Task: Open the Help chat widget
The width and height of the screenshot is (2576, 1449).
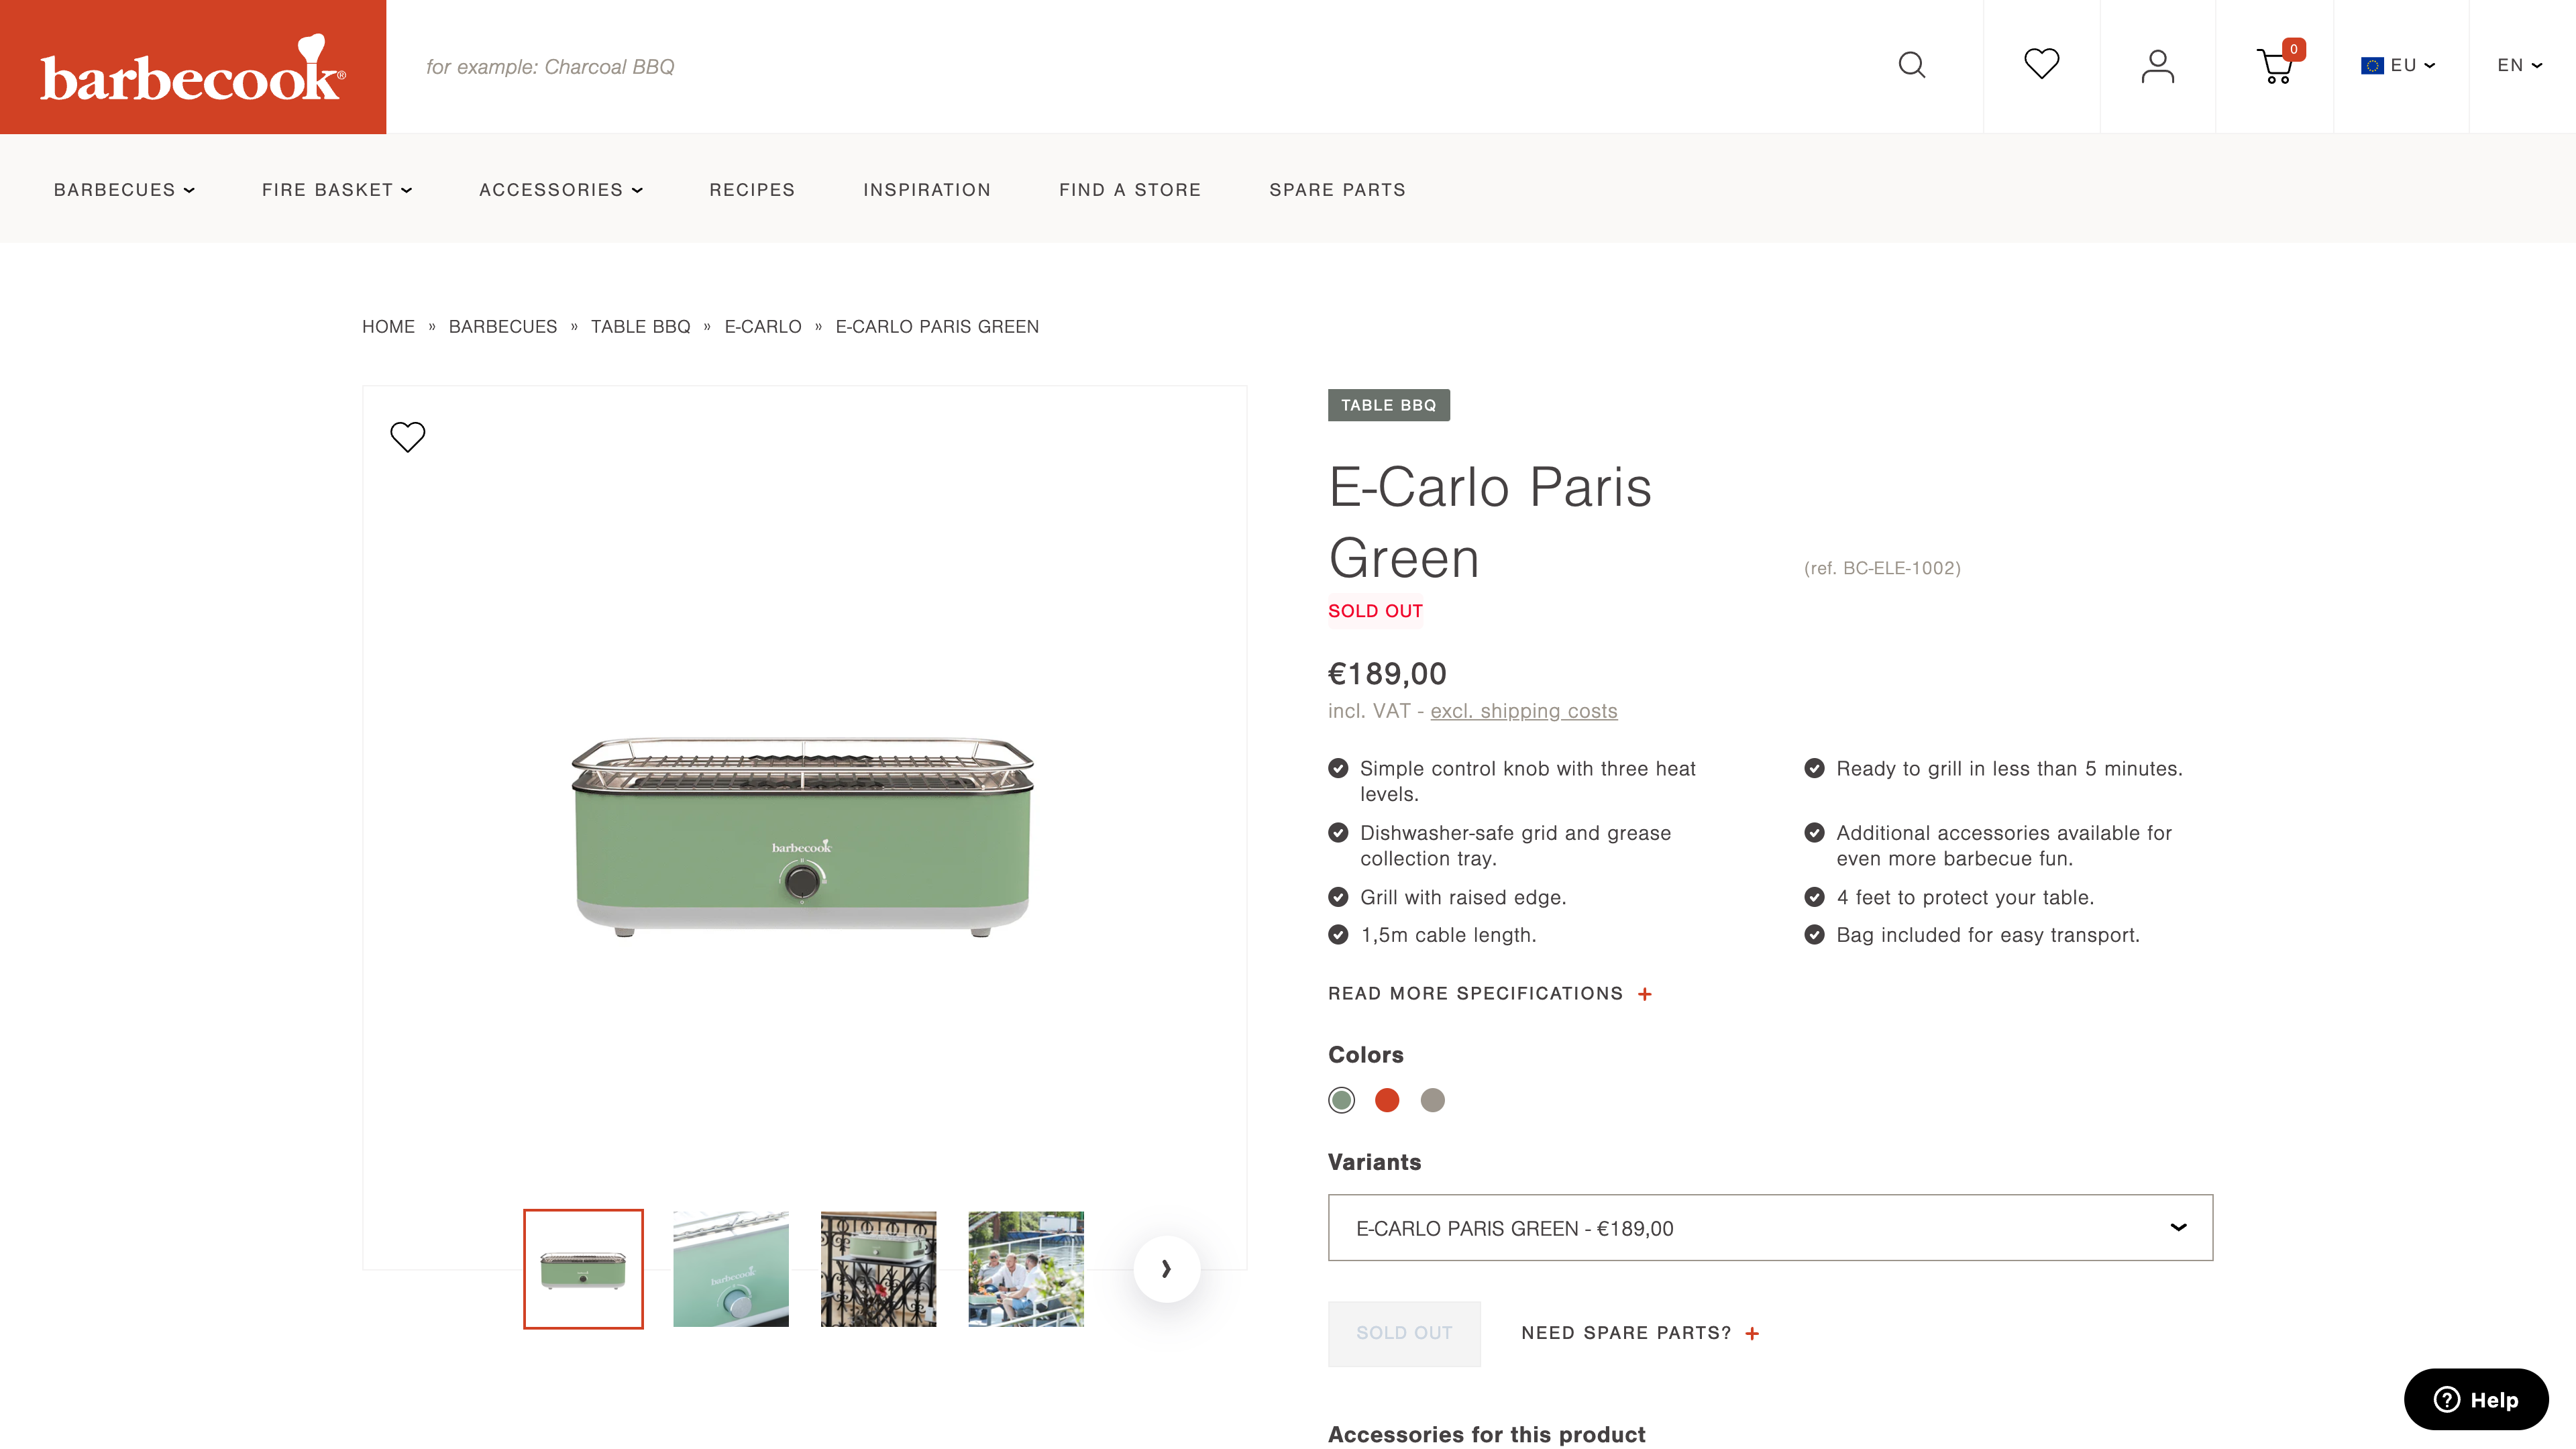Action: coord(2475,1399)
